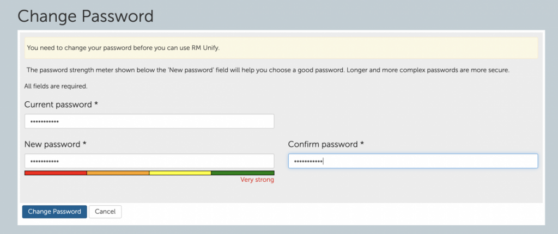This screenshot has height=234, width=558.
Task: Select the New password input field
Action: coord(149,161)
